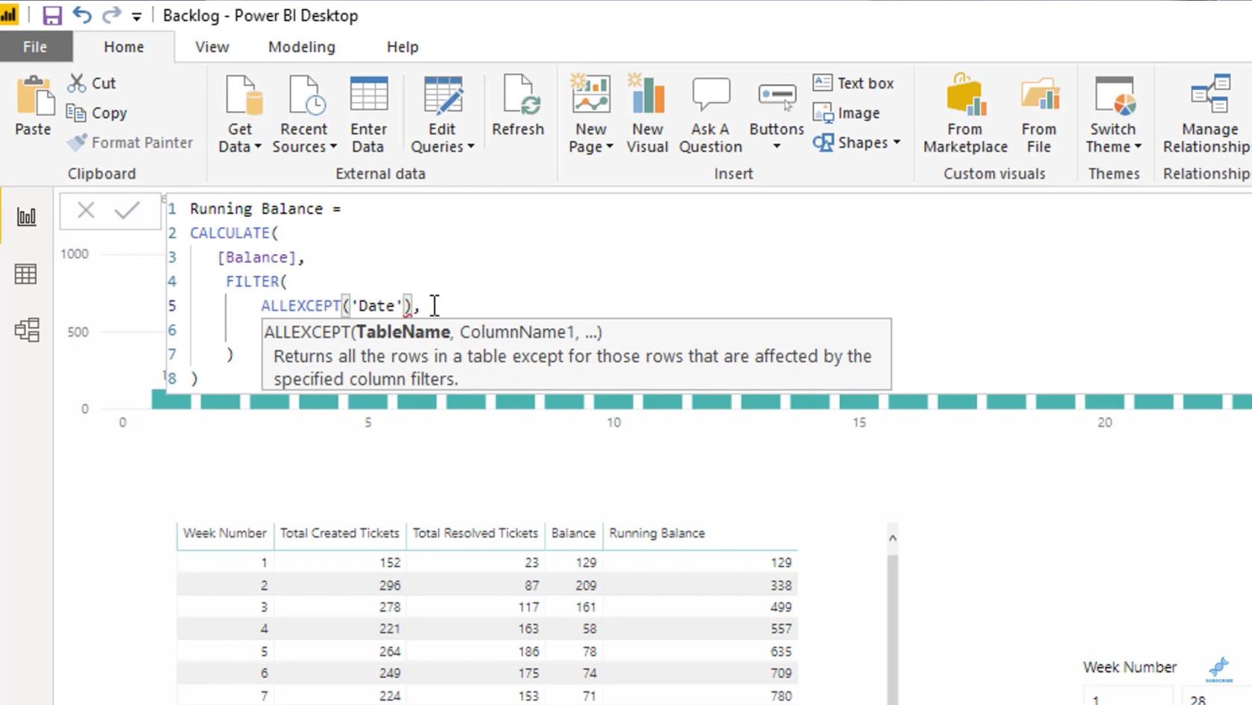
Task: Click the Balance column header
Action: (573, 534)
